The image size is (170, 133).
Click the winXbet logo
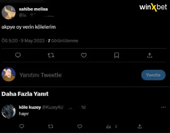(153, 7)
